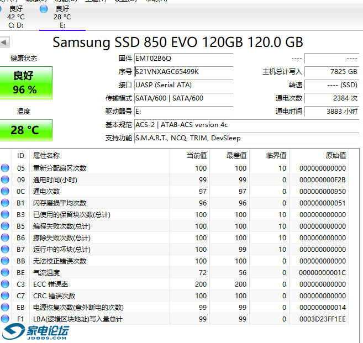This screenshot has width=363, height=343.
Task: Click the ID column header
Action: pos(20,156)
